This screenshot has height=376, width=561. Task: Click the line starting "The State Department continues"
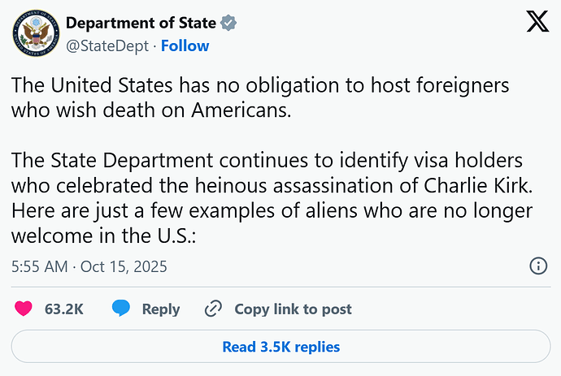pyautogui.click(x=267, y=161)
